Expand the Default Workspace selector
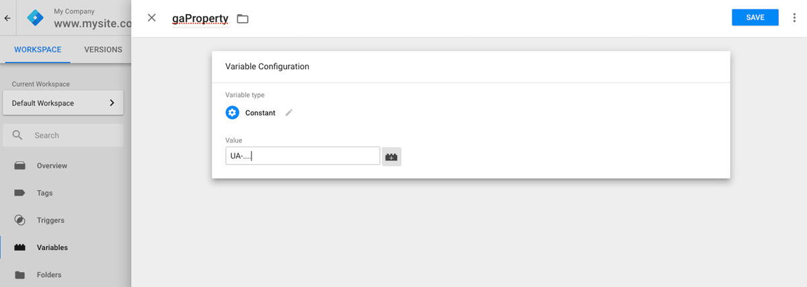This screenshot has width=807, height=287. pos(63,103)
